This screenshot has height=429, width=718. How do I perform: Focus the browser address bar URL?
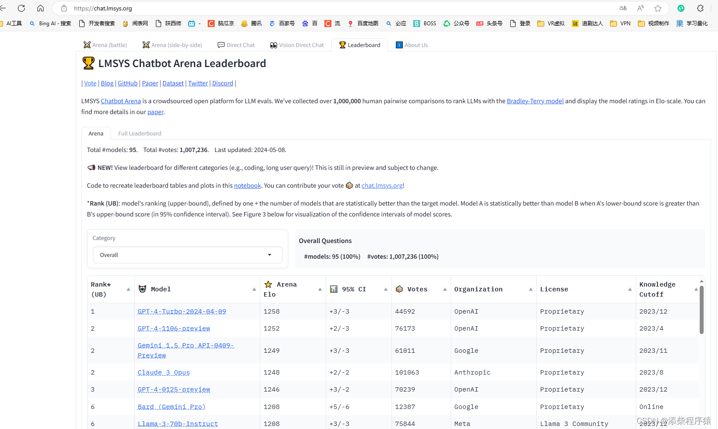(103, 8)
